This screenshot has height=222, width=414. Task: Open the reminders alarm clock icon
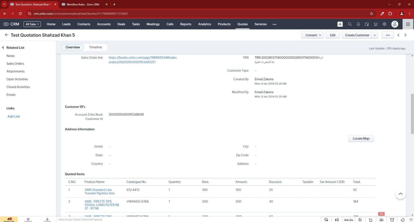coord(392,220)
